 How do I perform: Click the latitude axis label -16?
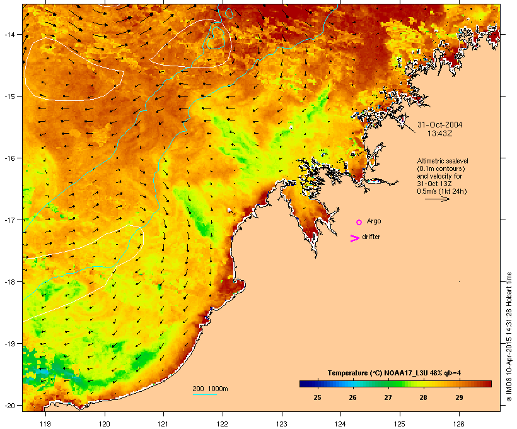[x=9, y=158]
